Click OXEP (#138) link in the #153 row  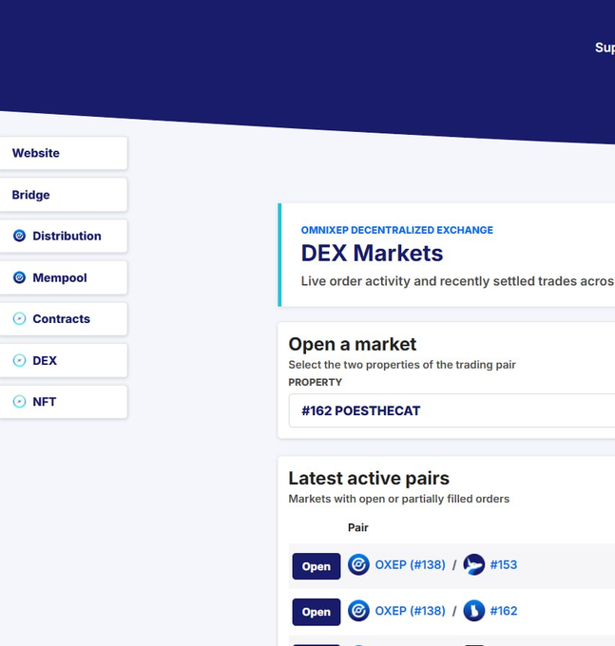click(x=410, y=564)
